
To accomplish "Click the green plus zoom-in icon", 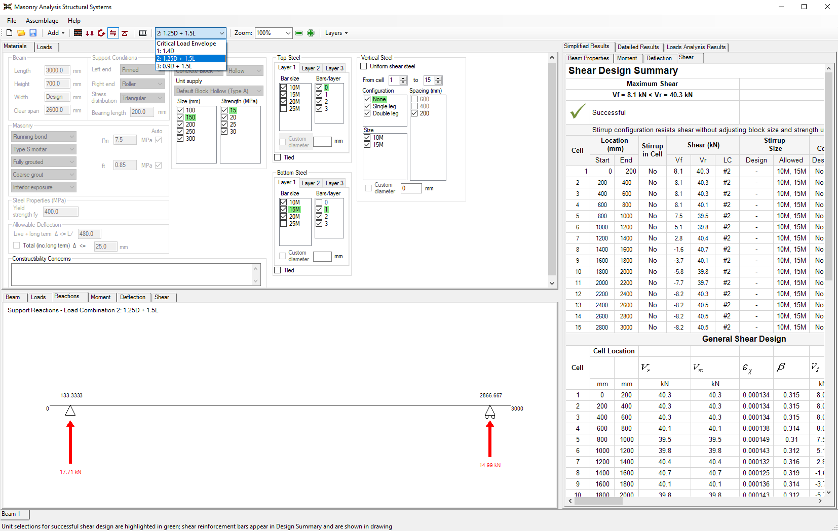I will click(x=311, y=33).
